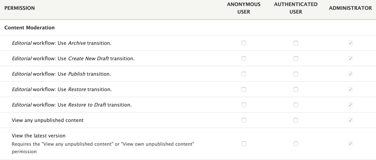Enable Archive transition for Anonymous user
Screen dimensions: 376x160
pyautogui.click(x=244, y=43)
